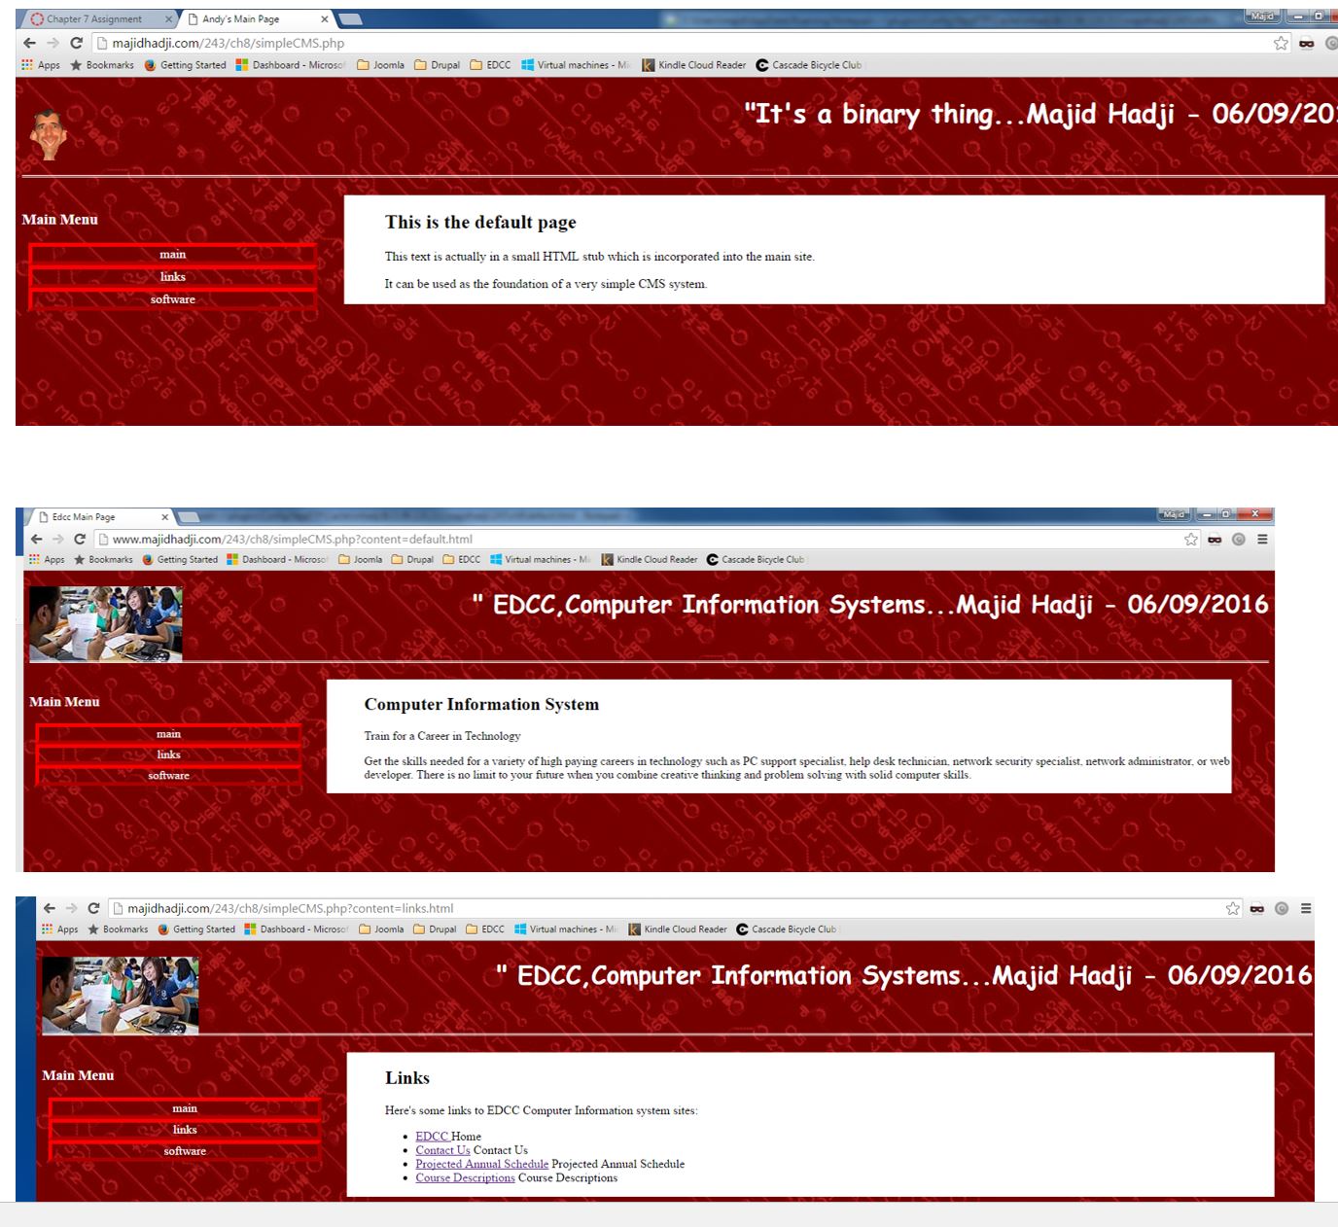Select 'software' menu item beside the default page text
This screenshot has height=1227, width=1338.
173,299
